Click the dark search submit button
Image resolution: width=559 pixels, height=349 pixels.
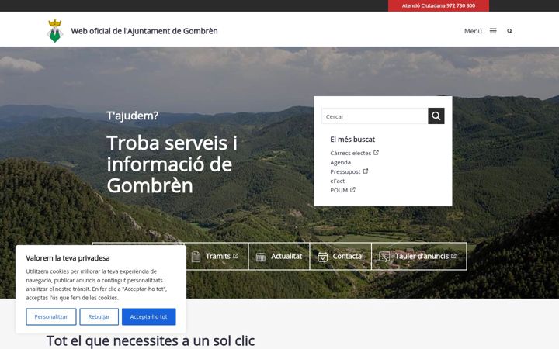(436, 116)
